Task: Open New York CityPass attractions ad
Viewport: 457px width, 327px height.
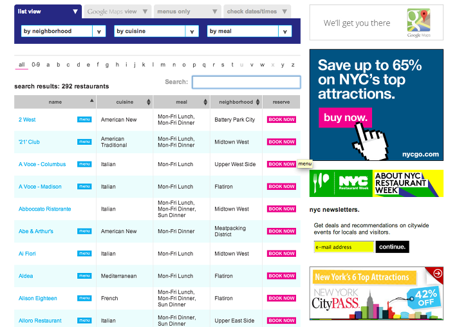Action: pyautogui.click(x=377, y=294)
